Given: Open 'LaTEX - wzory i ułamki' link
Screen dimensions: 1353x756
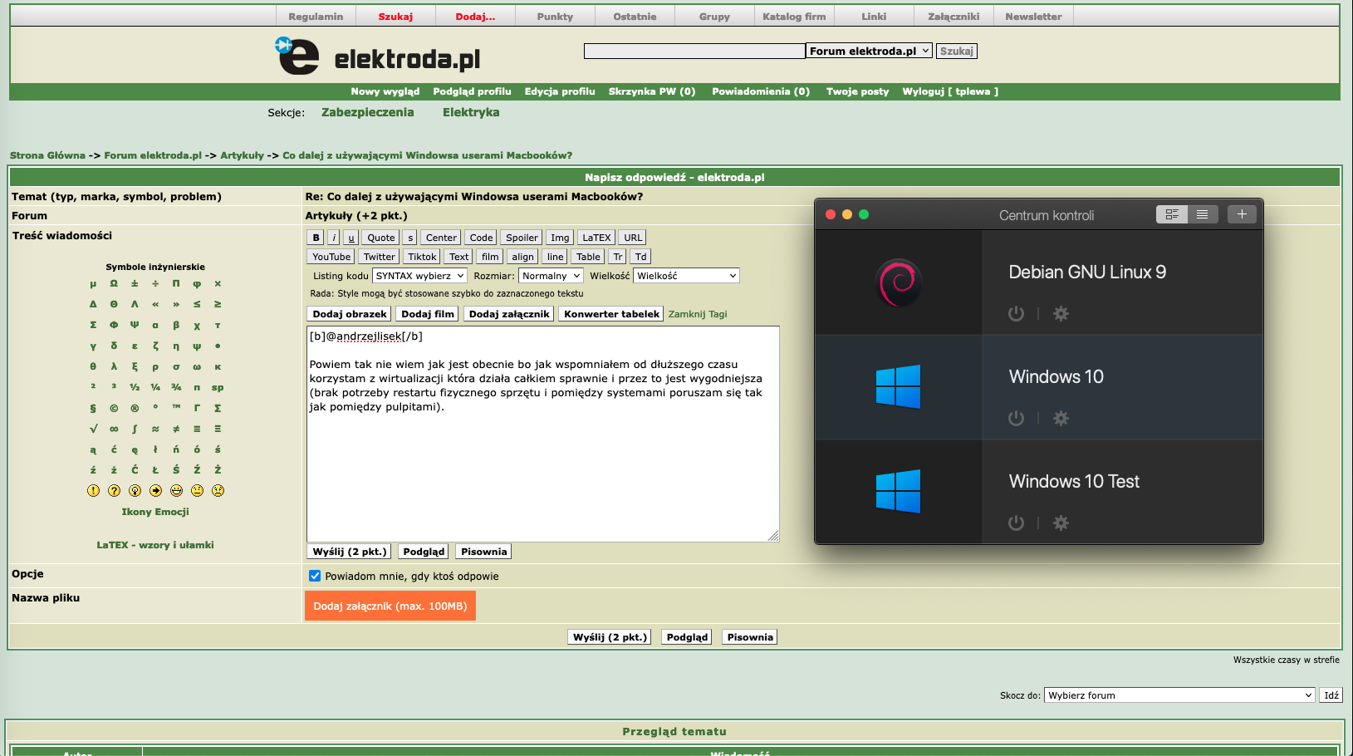Looking at the screenshot, I should [x=155, y=545].
